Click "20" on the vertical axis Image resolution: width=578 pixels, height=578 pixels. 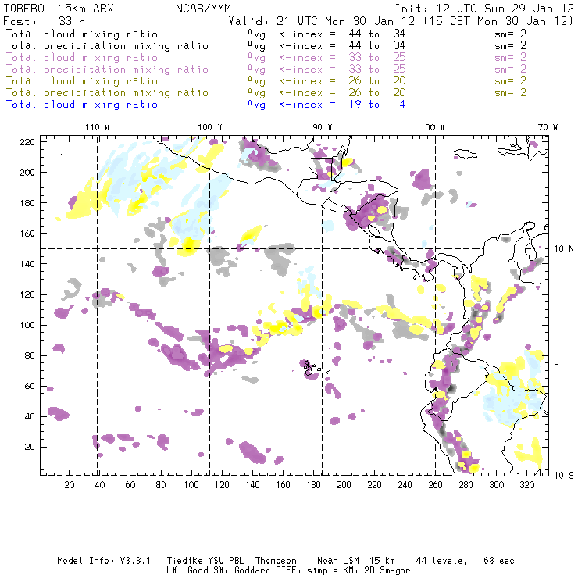click(x=30, y=447)
